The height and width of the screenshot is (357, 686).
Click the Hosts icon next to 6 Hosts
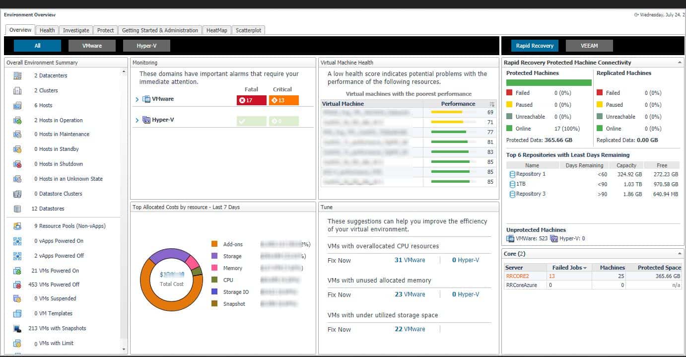click(x=17, y=105)
